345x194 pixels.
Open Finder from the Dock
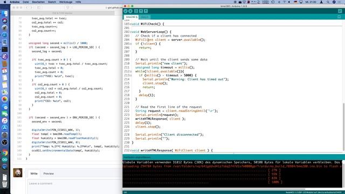(x=5, y=13)
